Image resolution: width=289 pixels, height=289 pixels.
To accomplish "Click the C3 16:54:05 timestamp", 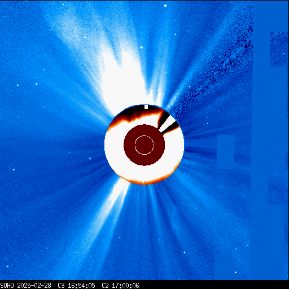I will tap(76, 286).
